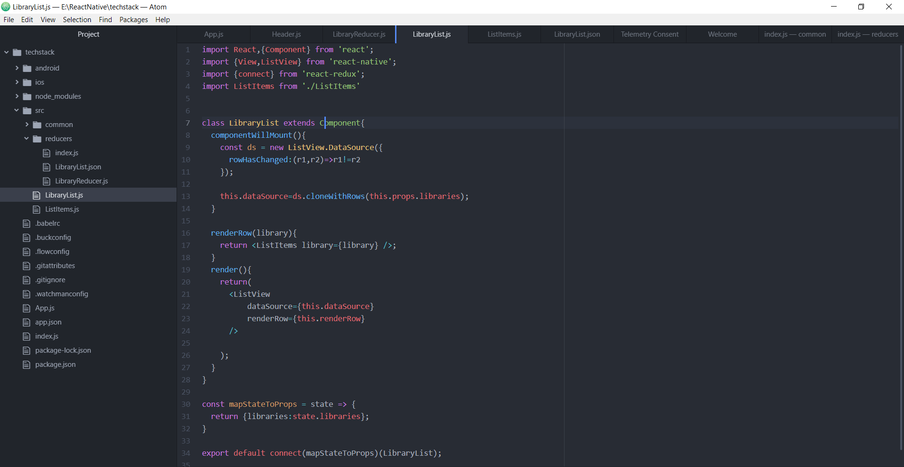Screen dimensions: 904x467
Task: Click the file icon beside LibraryList.js
Action: coord(37,195)
